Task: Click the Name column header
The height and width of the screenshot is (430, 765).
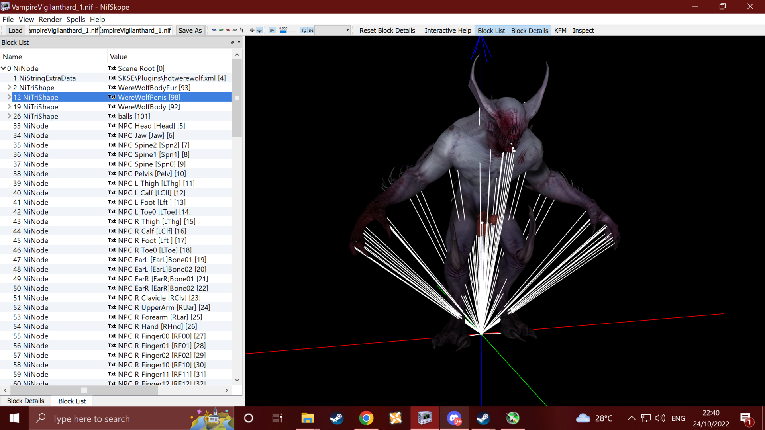Action: point(54,57)
